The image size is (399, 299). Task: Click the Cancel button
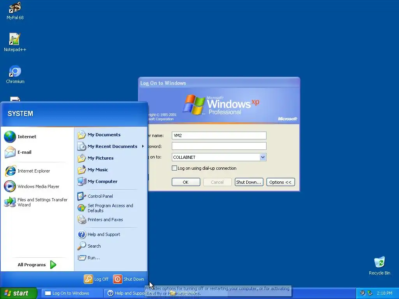pyautogui.click(x=217, y=182)
